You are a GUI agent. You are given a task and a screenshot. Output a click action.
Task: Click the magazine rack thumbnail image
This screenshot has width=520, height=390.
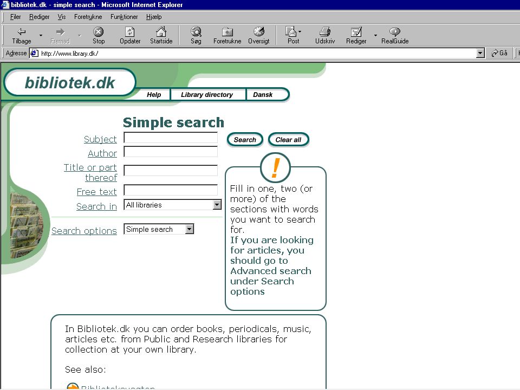point(26,225)
